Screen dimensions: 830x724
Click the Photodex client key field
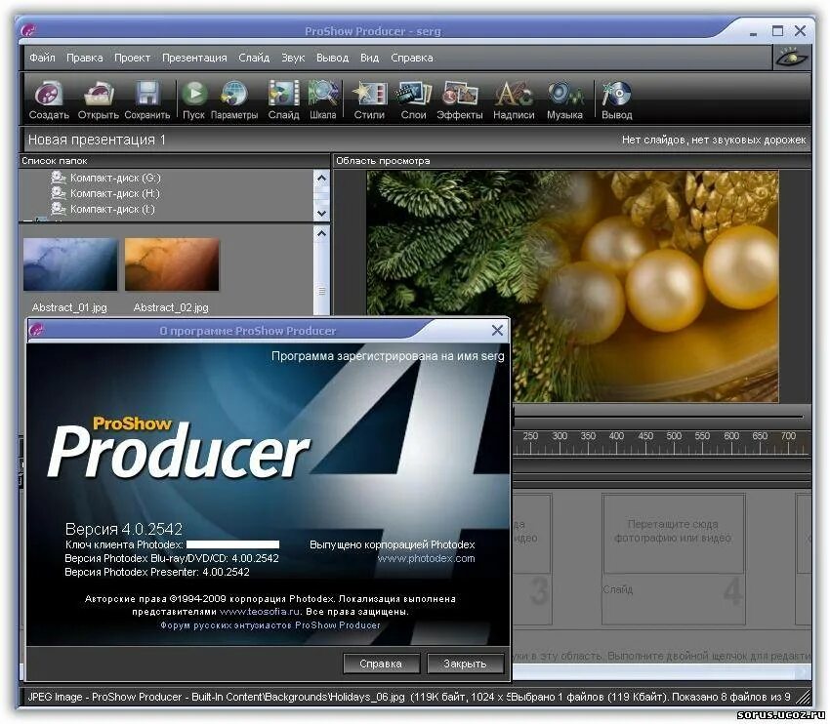coord(232,544)
